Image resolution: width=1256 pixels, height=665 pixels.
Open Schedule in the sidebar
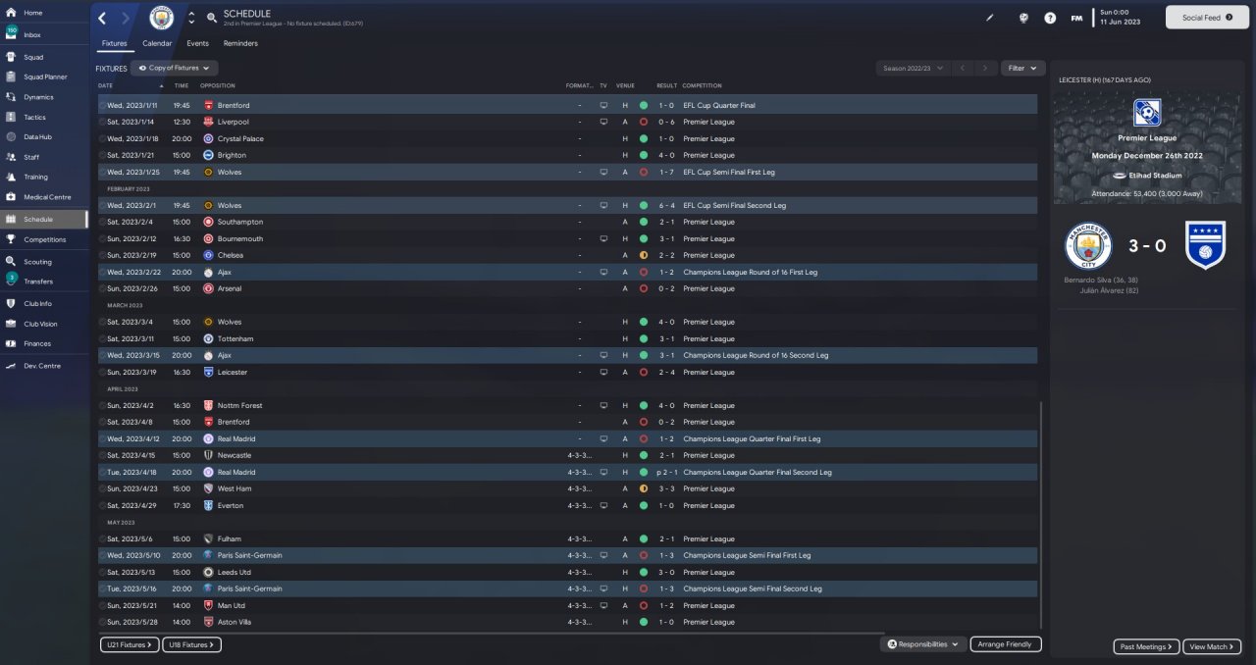coord(43,220)
